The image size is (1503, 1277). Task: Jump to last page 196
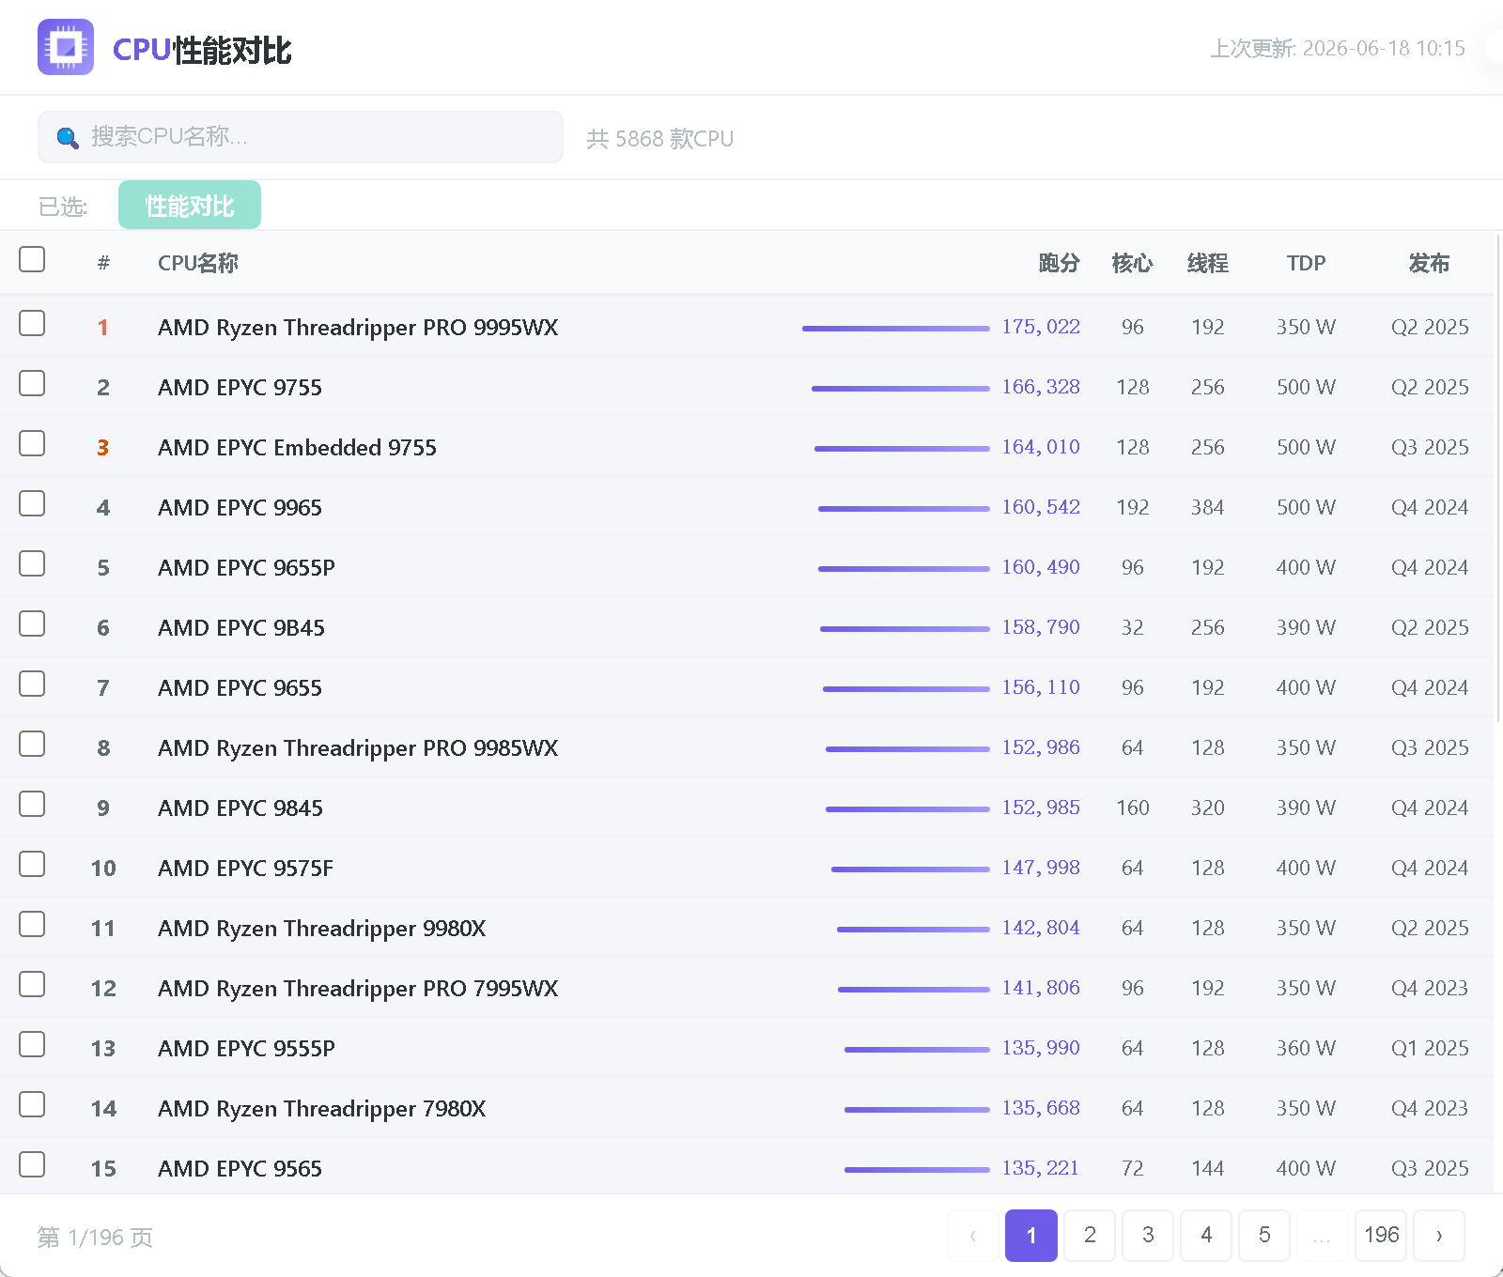click(1381, 1236)
